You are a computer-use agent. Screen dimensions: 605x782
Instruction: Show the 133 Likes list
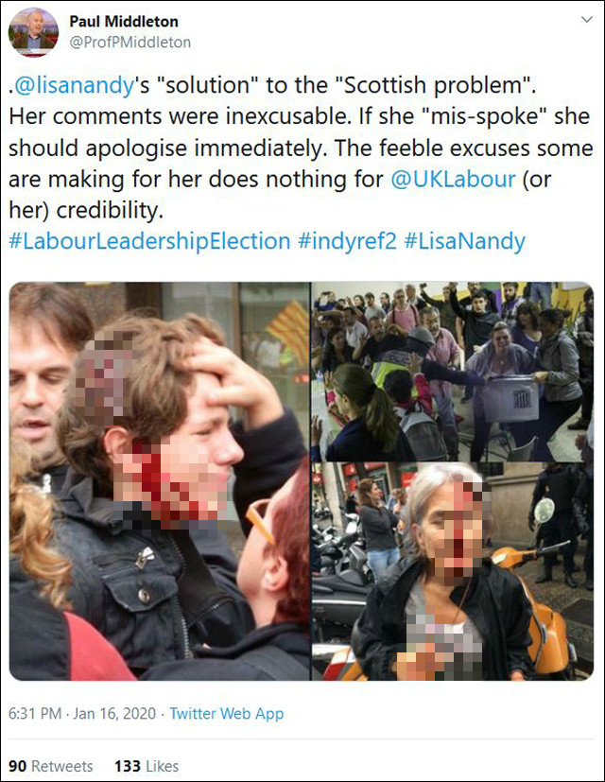point(147,766)
